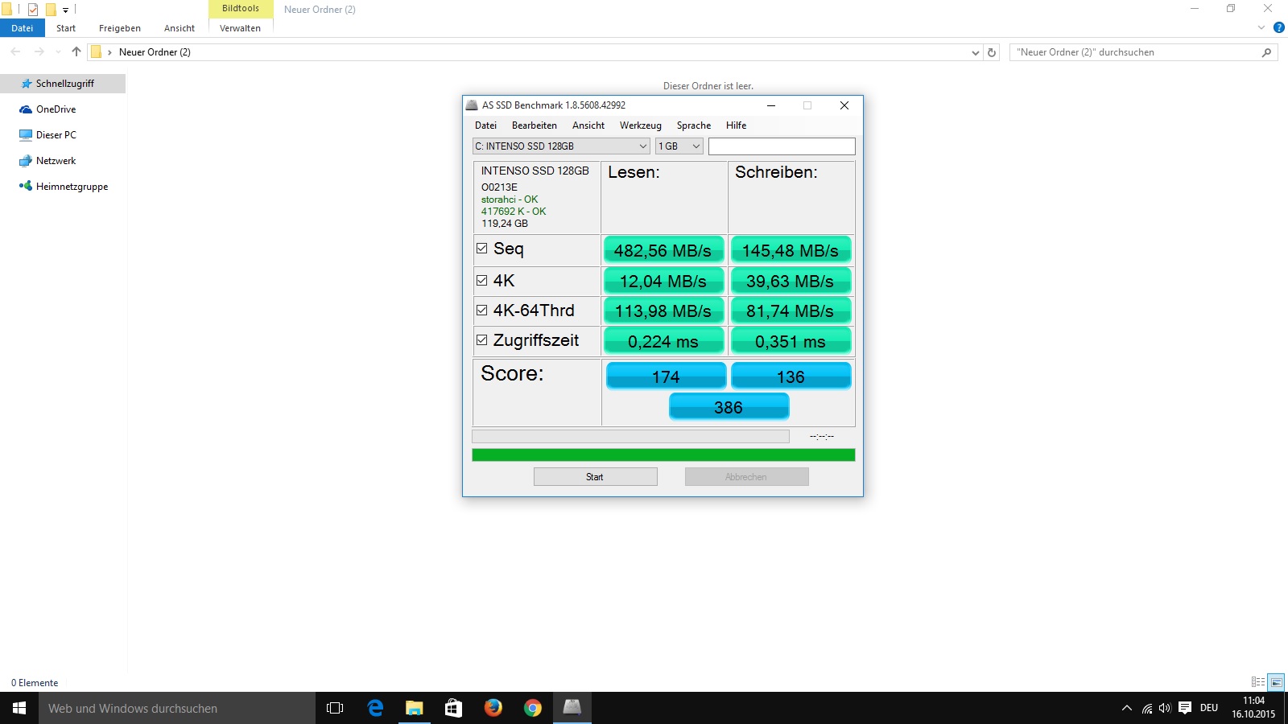Image resolution: width=1288 pixels, height=724 pixels.
Task: Switch to the Ansicht ribbon tab in Explorer
Action: click(180, 28)
